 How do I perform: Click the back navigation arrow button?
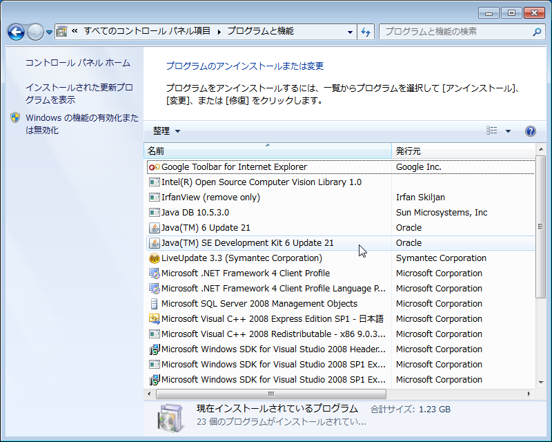point(16,32)
